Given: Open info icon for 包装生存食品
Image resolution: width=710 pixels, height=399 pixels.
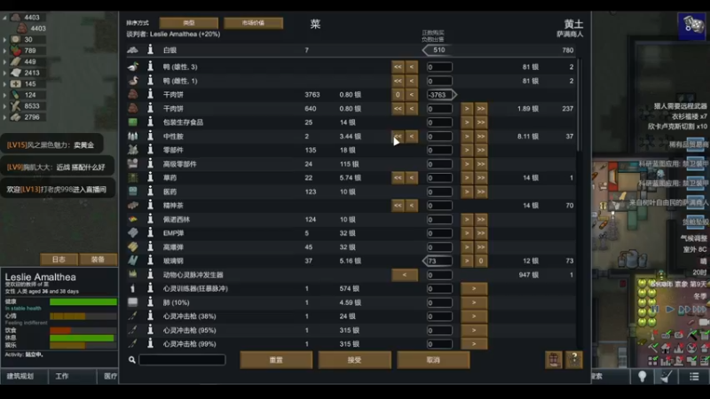Looking at the screenshot, I should tap(150, 122).
